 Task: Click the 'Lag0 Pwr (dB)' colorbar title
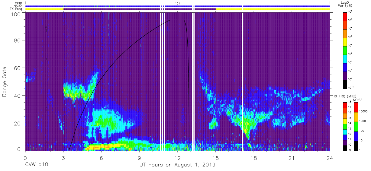click(345, 4)
